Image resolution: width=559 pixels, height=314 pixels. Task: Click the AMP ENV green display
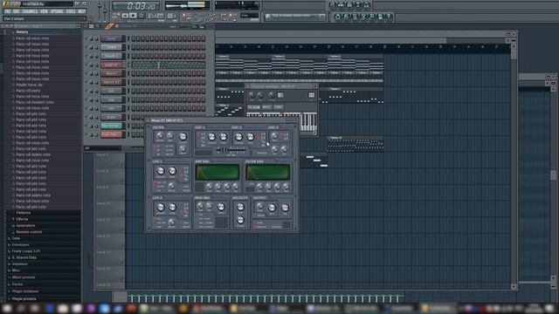coord(217,173)
